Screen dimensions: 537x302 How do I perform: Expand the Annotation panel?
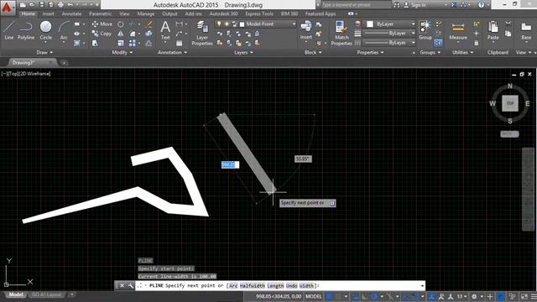tap(172, 52)
